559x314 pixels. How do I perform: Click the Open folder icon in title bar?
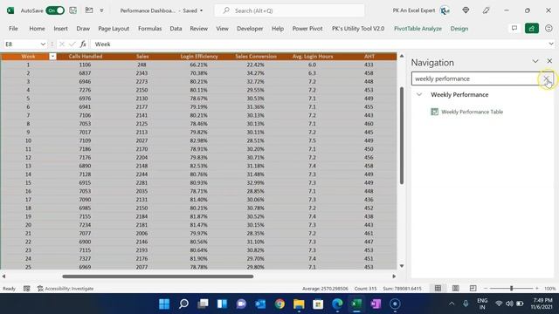(89, 10)
